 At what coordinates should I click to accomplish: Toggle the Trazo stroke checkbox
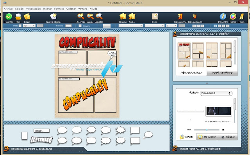pyautogui.click(x=20, y=26)
